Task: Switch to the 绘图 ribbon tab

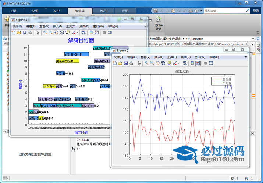Action: [35, 11]
